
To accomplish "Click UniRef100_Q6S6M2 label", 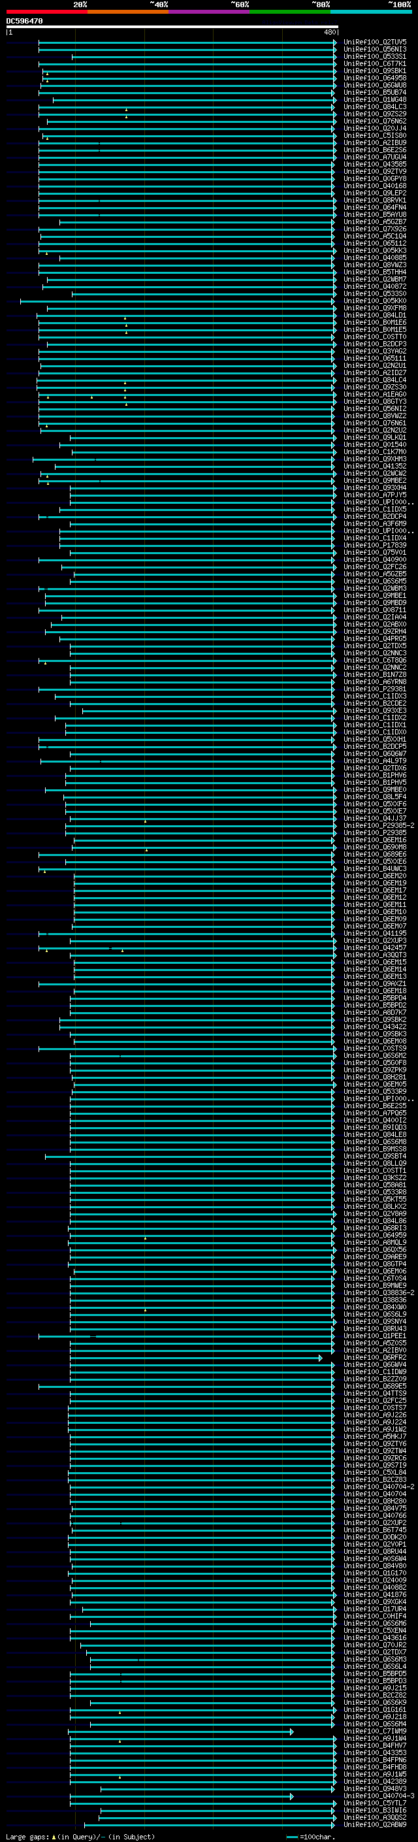I will 374,1055.
